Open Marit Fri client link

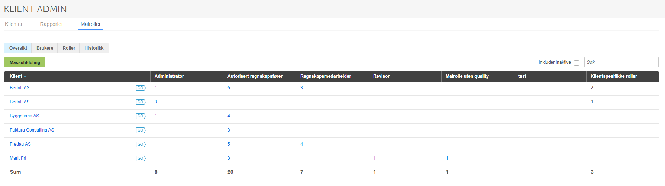coord(18,158)
